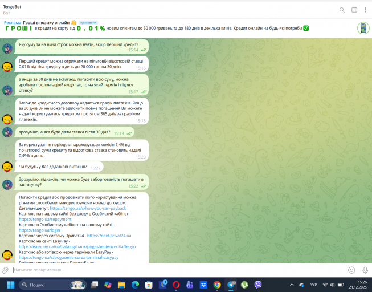The height and width of the screenshot is (292, 372).
Task: Open Microsoft Store from the taskbar
Action: click(149, 285)
